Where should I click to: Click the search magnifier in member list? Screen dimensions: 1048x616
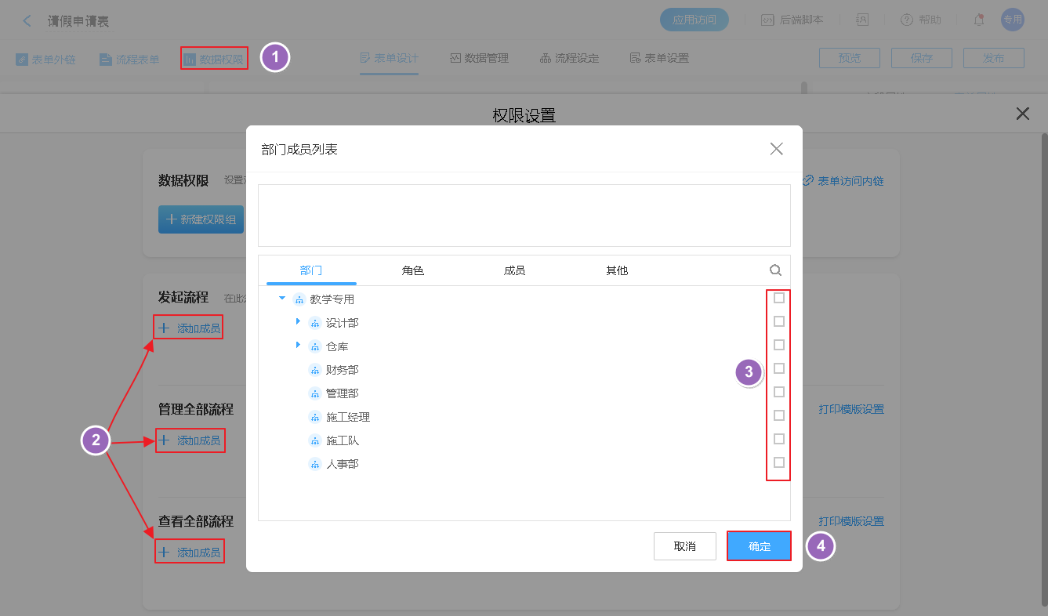tap(775, 270)
